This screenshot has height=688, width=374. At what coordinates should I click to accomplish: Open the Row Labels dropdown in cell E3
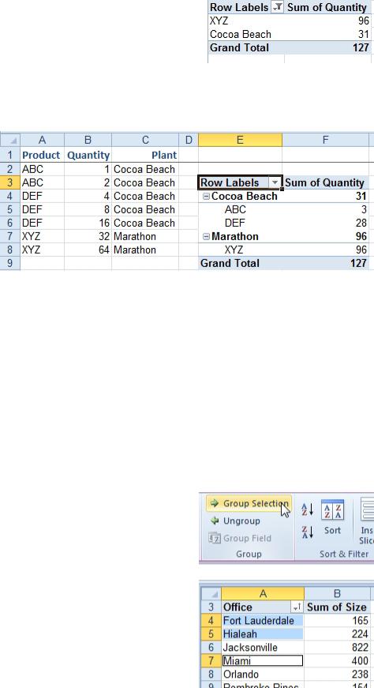275,182
